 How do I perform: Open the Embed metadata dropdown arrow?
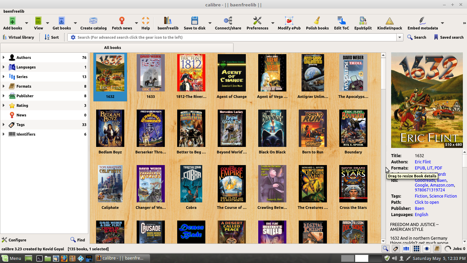coord(442,23)
